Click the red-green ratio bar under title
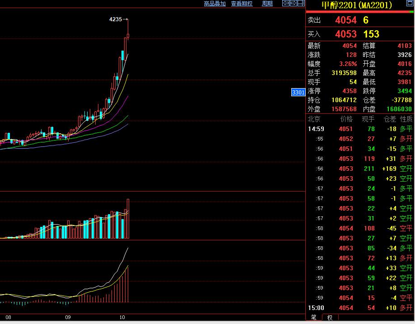Viewport: 415px width, 324px height. tap(360, 12)
